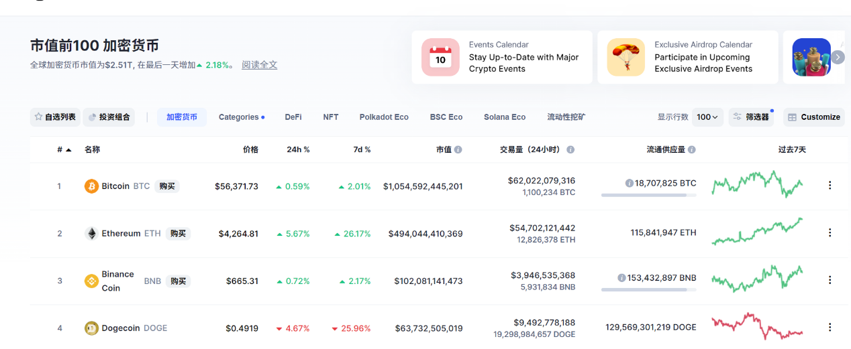The width and height of the screenshot is (851, 349).
Task: Click the info icon beside BNB circulating supply
Action: pos(622,278)
